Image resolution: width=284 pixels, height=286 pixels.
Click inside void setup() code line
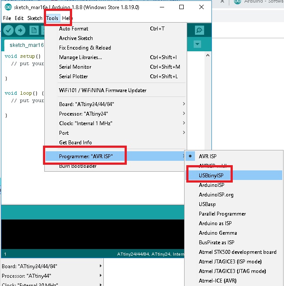(x=23, y=56)
